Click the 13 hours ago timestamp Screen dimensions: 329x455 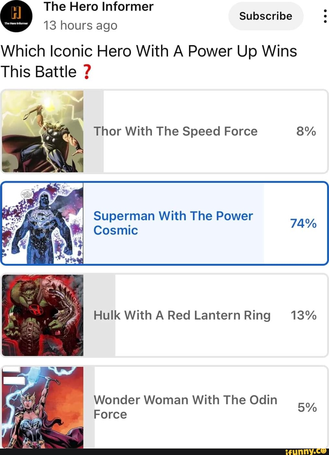pyautogui.click(x=80, y=25)
